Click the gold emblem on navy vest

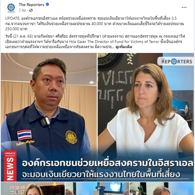point(71,137)
